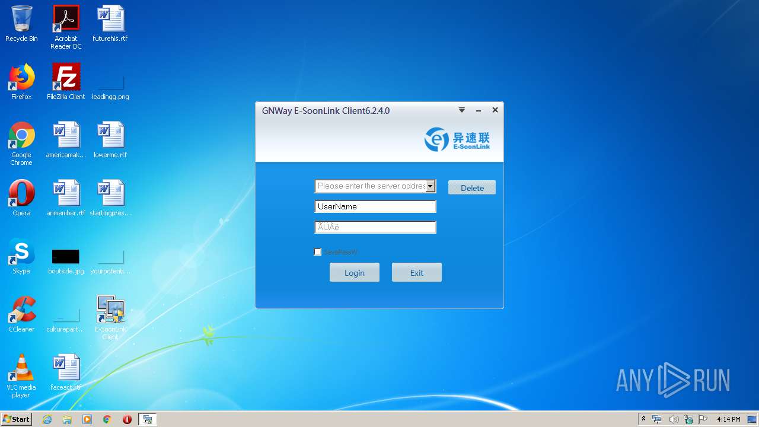This screenshot has height=427, width=759.
Task: Launch Opera desktop shortcut
Action: [21, 198]
